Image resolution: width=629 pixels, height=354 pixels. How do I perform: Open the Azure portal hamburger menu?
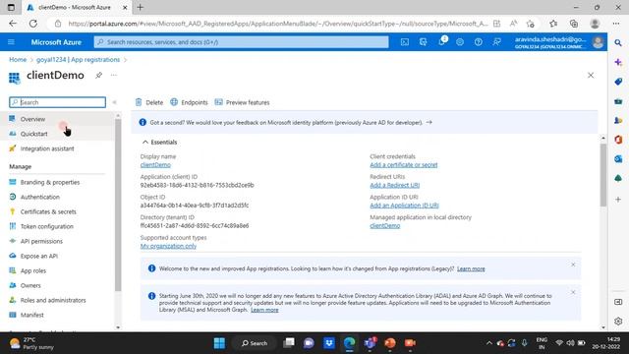[11, 42]
